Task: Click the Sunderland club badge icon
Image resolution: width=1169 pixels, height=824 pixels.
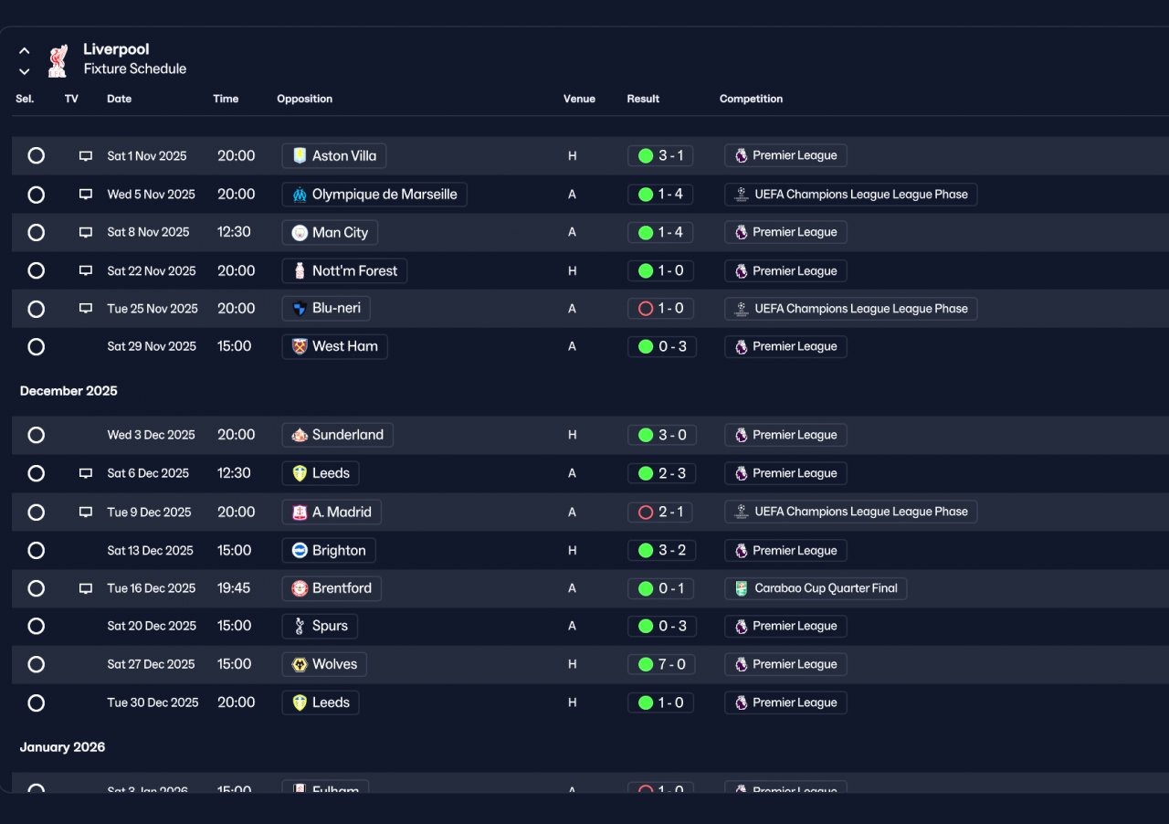Action: [300, 435]
